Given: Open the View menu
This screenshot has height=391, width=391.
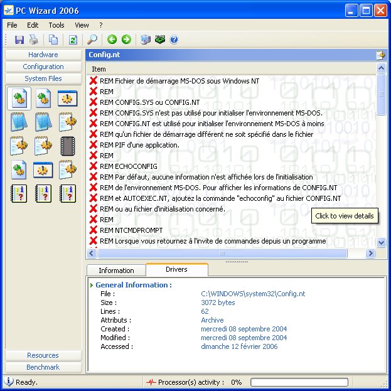Looking at the screenshot, I should pos(82,25).
